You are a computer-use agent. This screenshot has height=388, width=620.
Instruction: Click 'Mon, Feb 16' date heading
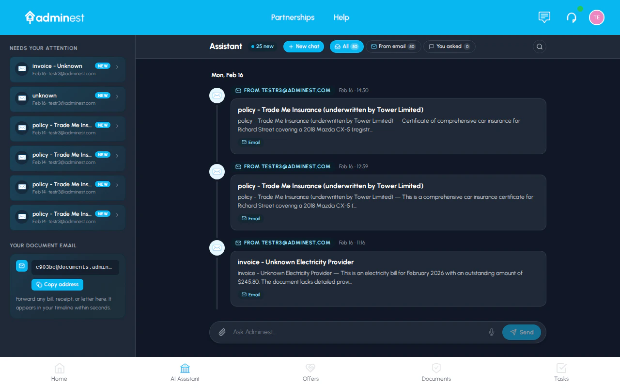(227, 75)
